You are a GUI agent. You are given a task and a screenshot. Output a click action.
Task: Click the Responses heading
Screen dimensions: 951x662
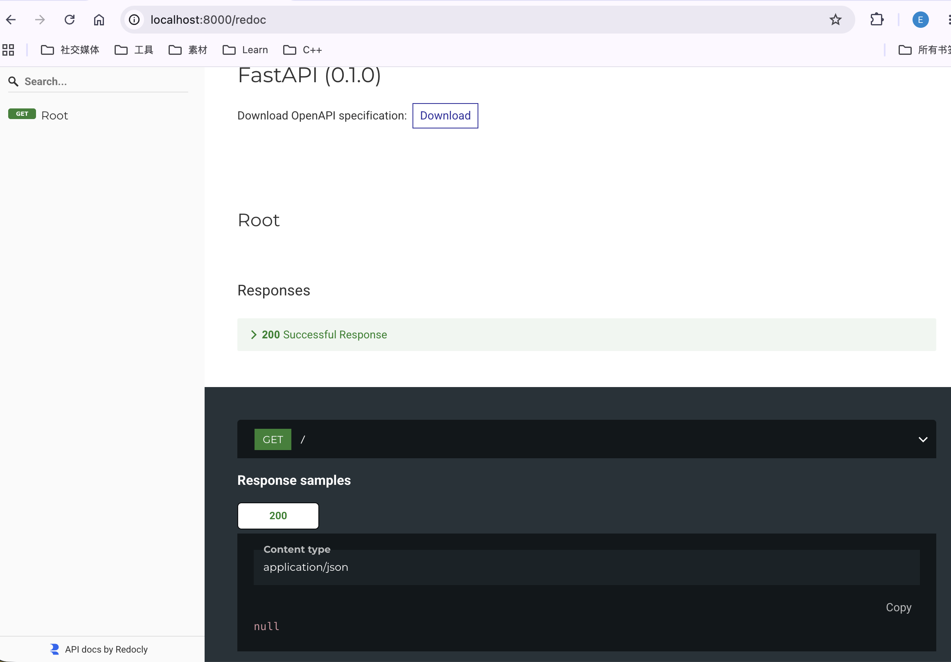tap(274, 290)
